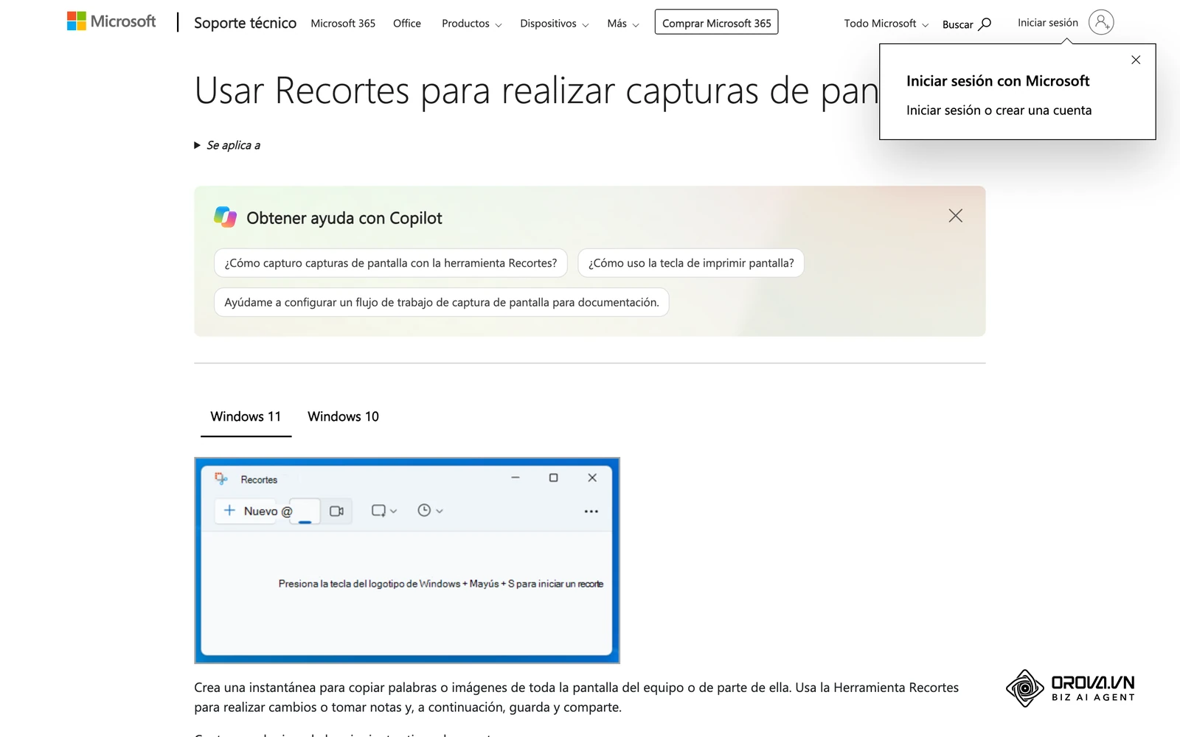This screenshot has width=1180, height=737.
Task: Click the Copilot logo icon
Action: click(225, 217)
